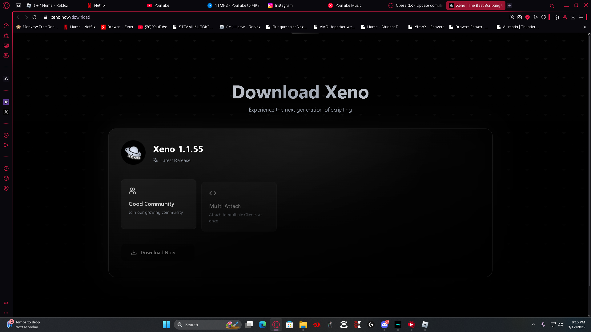Screen dimensions: 591x332
Task: Bookmark this page with the heart icon
Action: coord(544,17)
